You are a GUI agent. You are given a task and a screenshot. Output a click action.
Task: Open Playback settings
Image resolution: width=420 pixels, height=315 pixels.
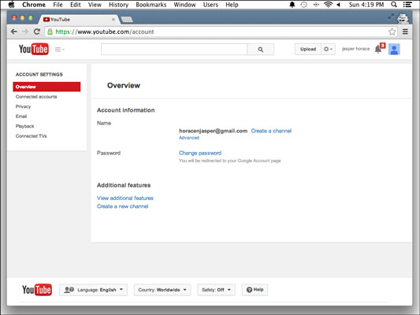coord(24,126)
